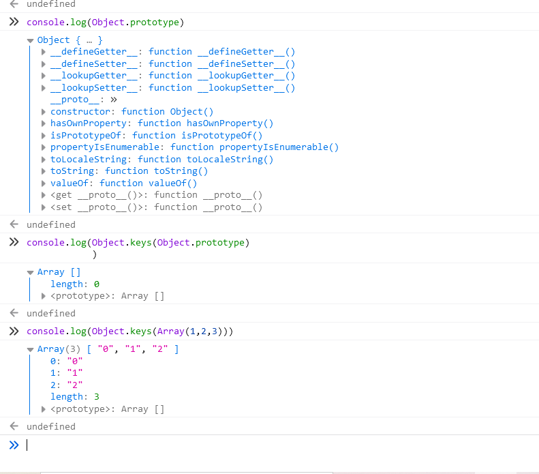Select the '0: "0"' array entry

coord(67,361)
